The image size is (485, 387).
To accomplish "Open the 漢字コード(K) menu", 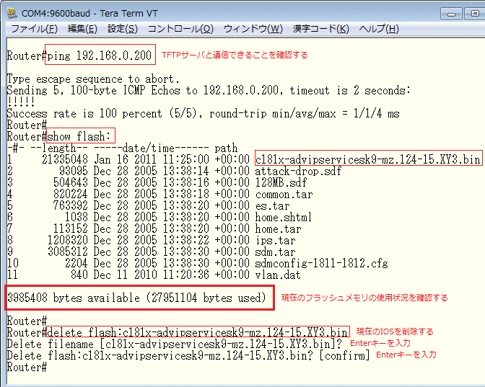I will click(320, 29).
